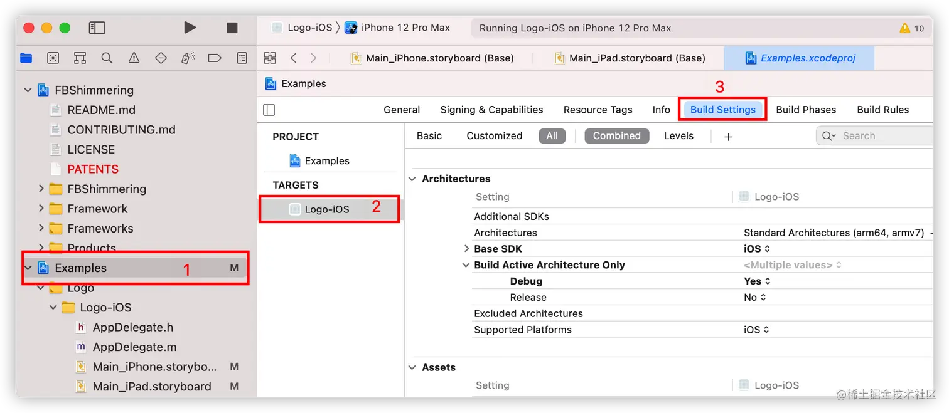Change Supported Platforms iOS popup
The height and width of the screenshot is (413, 949).
pyautogui.click(x=757, y=330)
